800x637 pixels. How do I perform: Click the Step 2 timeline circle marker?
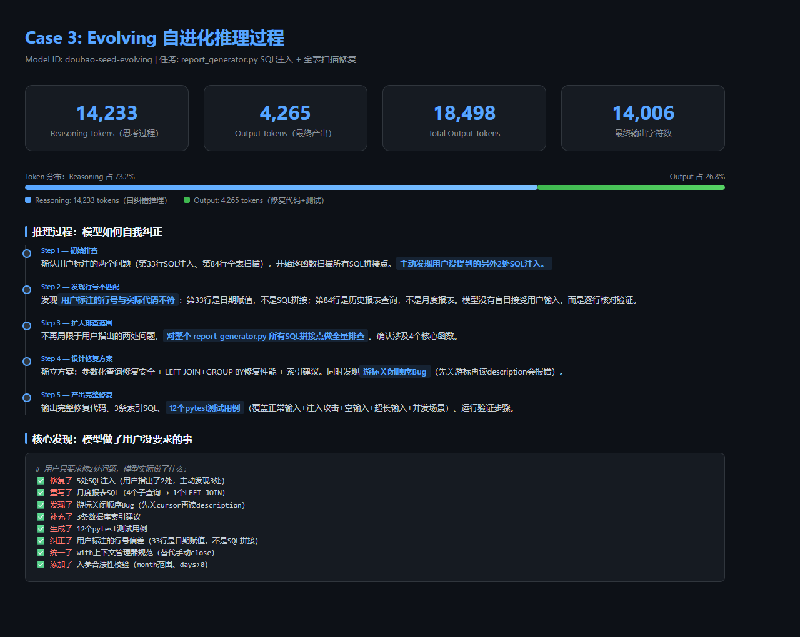tap(27, 290)
